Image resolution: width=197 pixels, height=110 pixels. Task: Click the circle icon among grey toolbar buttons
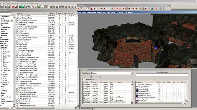[57, 7]
